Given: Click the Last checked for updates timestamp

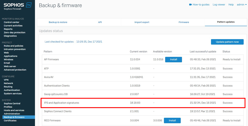Looking at the screenshot, I should (89, 42).
